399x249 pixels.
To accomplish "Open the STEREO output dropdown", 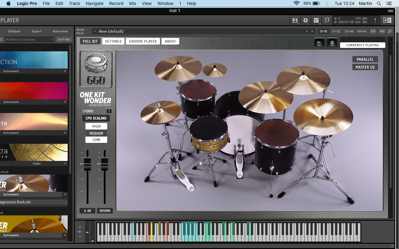I will coord(109,111).
